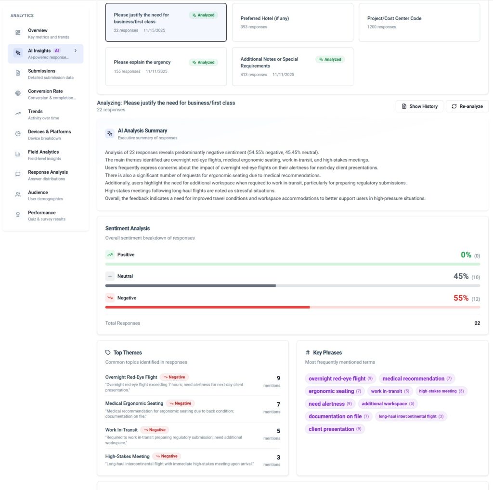Click the Performance award icon
Image resolution: width=493 pixels, height=490 pixels.
(x=18, y=215)
